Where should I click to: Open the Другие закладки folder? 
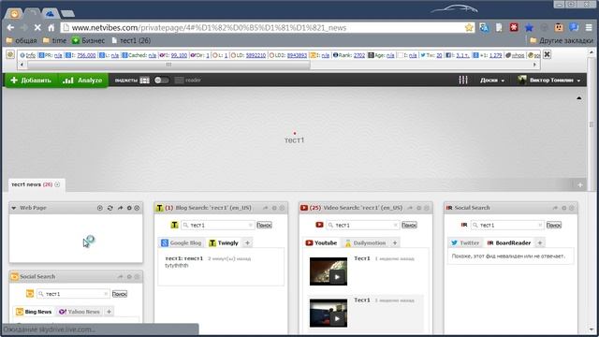562,40
